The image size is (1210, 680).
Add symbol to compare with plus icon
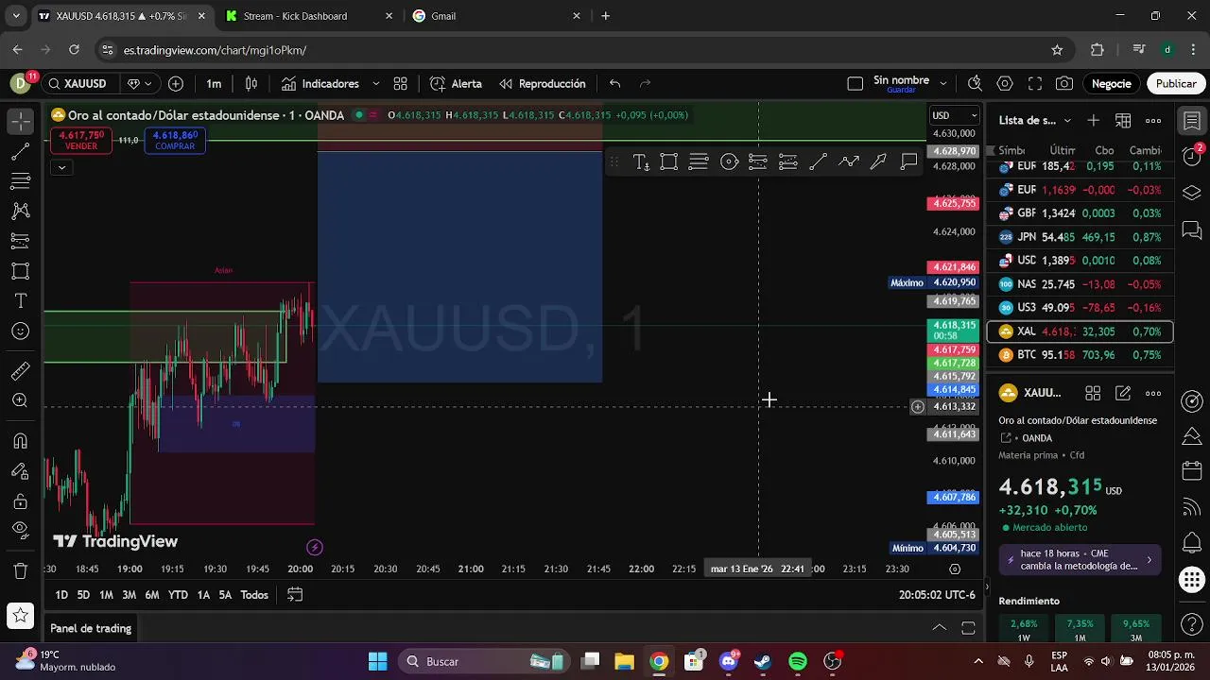(176, 83)
